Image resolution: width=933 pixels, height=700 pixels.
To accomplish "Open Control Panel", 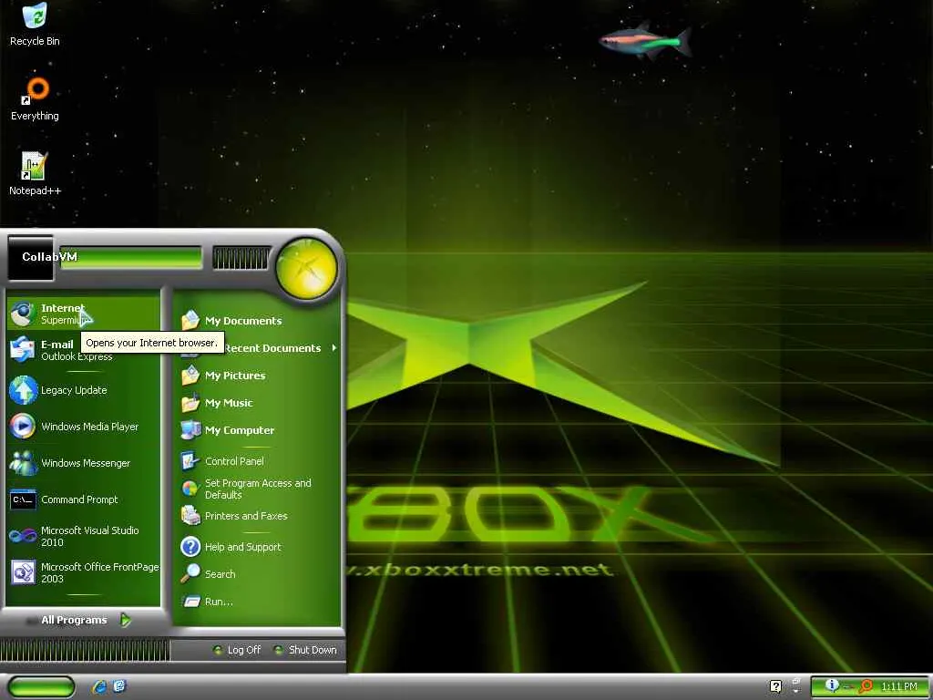I will (x=258, y=460).
